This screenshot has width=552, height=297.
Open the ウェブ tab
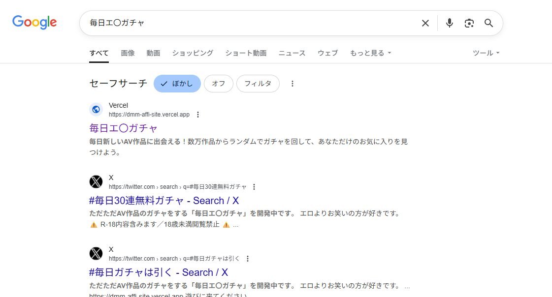(x=328, y=53)
